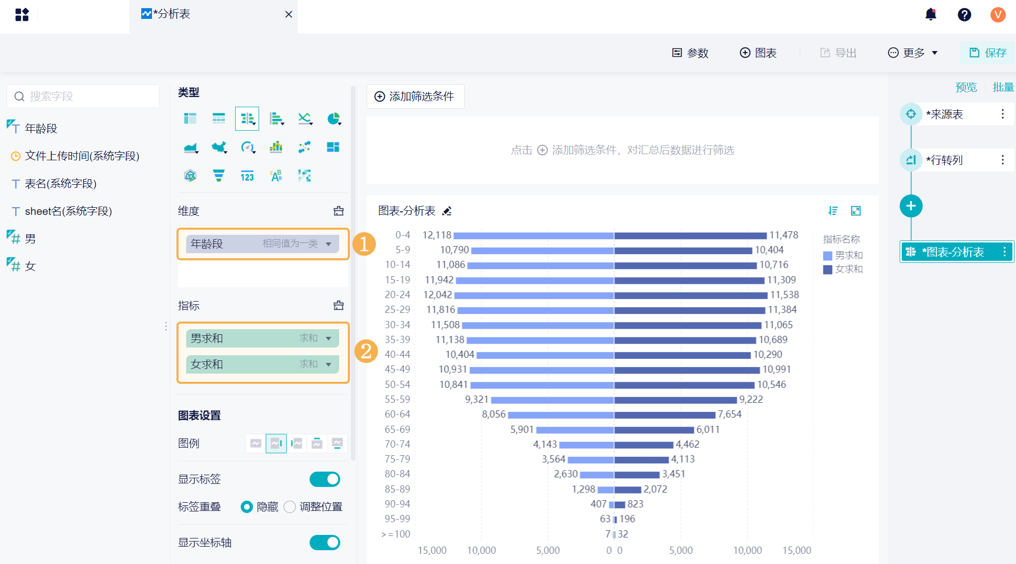Toggle the 显示坐标轴 switch

coord(324,543)
